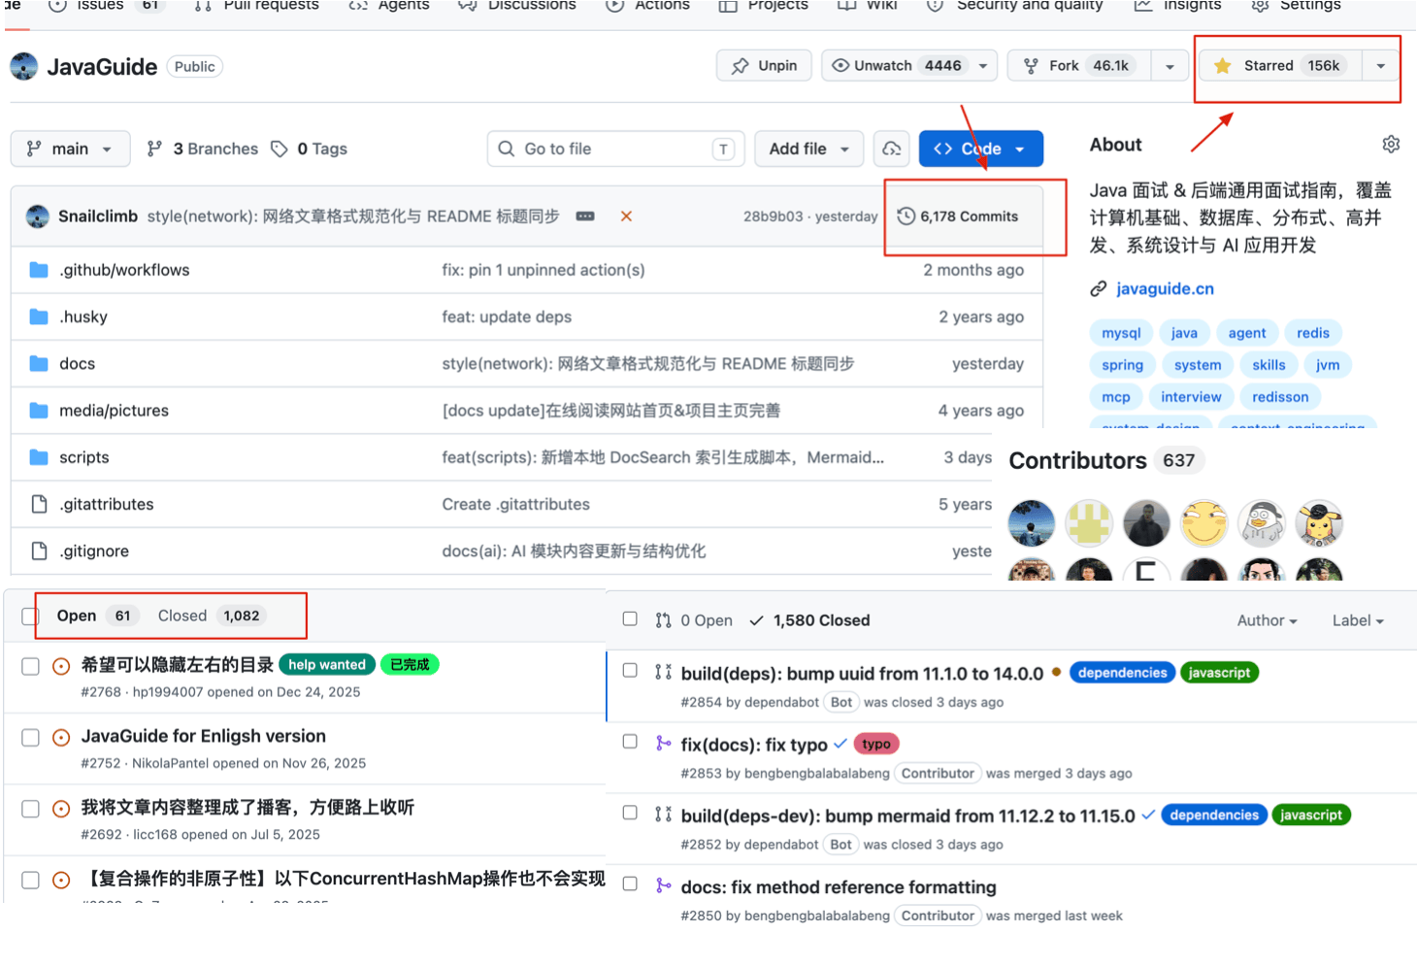Click the pull request icon beside 0 Open

tap(664, 620)
